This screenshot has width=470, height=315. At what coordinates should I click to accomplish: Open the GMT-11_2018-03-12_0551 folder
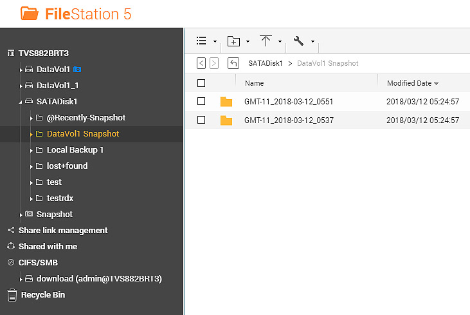(289, 102)
